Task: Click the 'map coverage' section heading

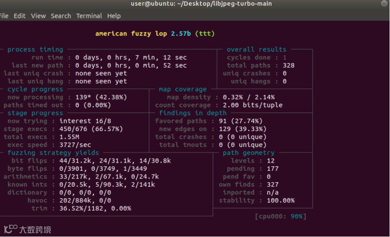Action: [x=183, y=89]
